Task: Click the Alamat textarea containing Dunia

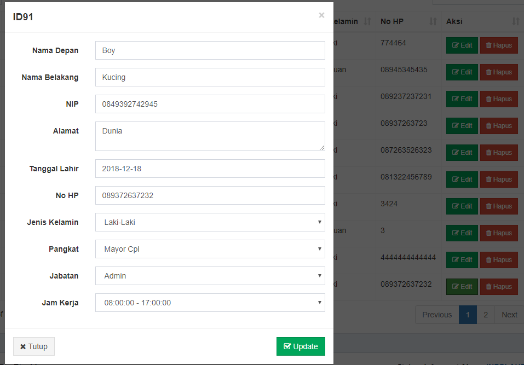Action: (x=210, y=136)
